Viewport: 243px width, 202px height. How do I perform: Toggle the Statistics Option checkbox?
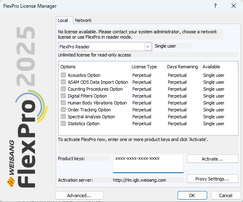click(63, 124)
